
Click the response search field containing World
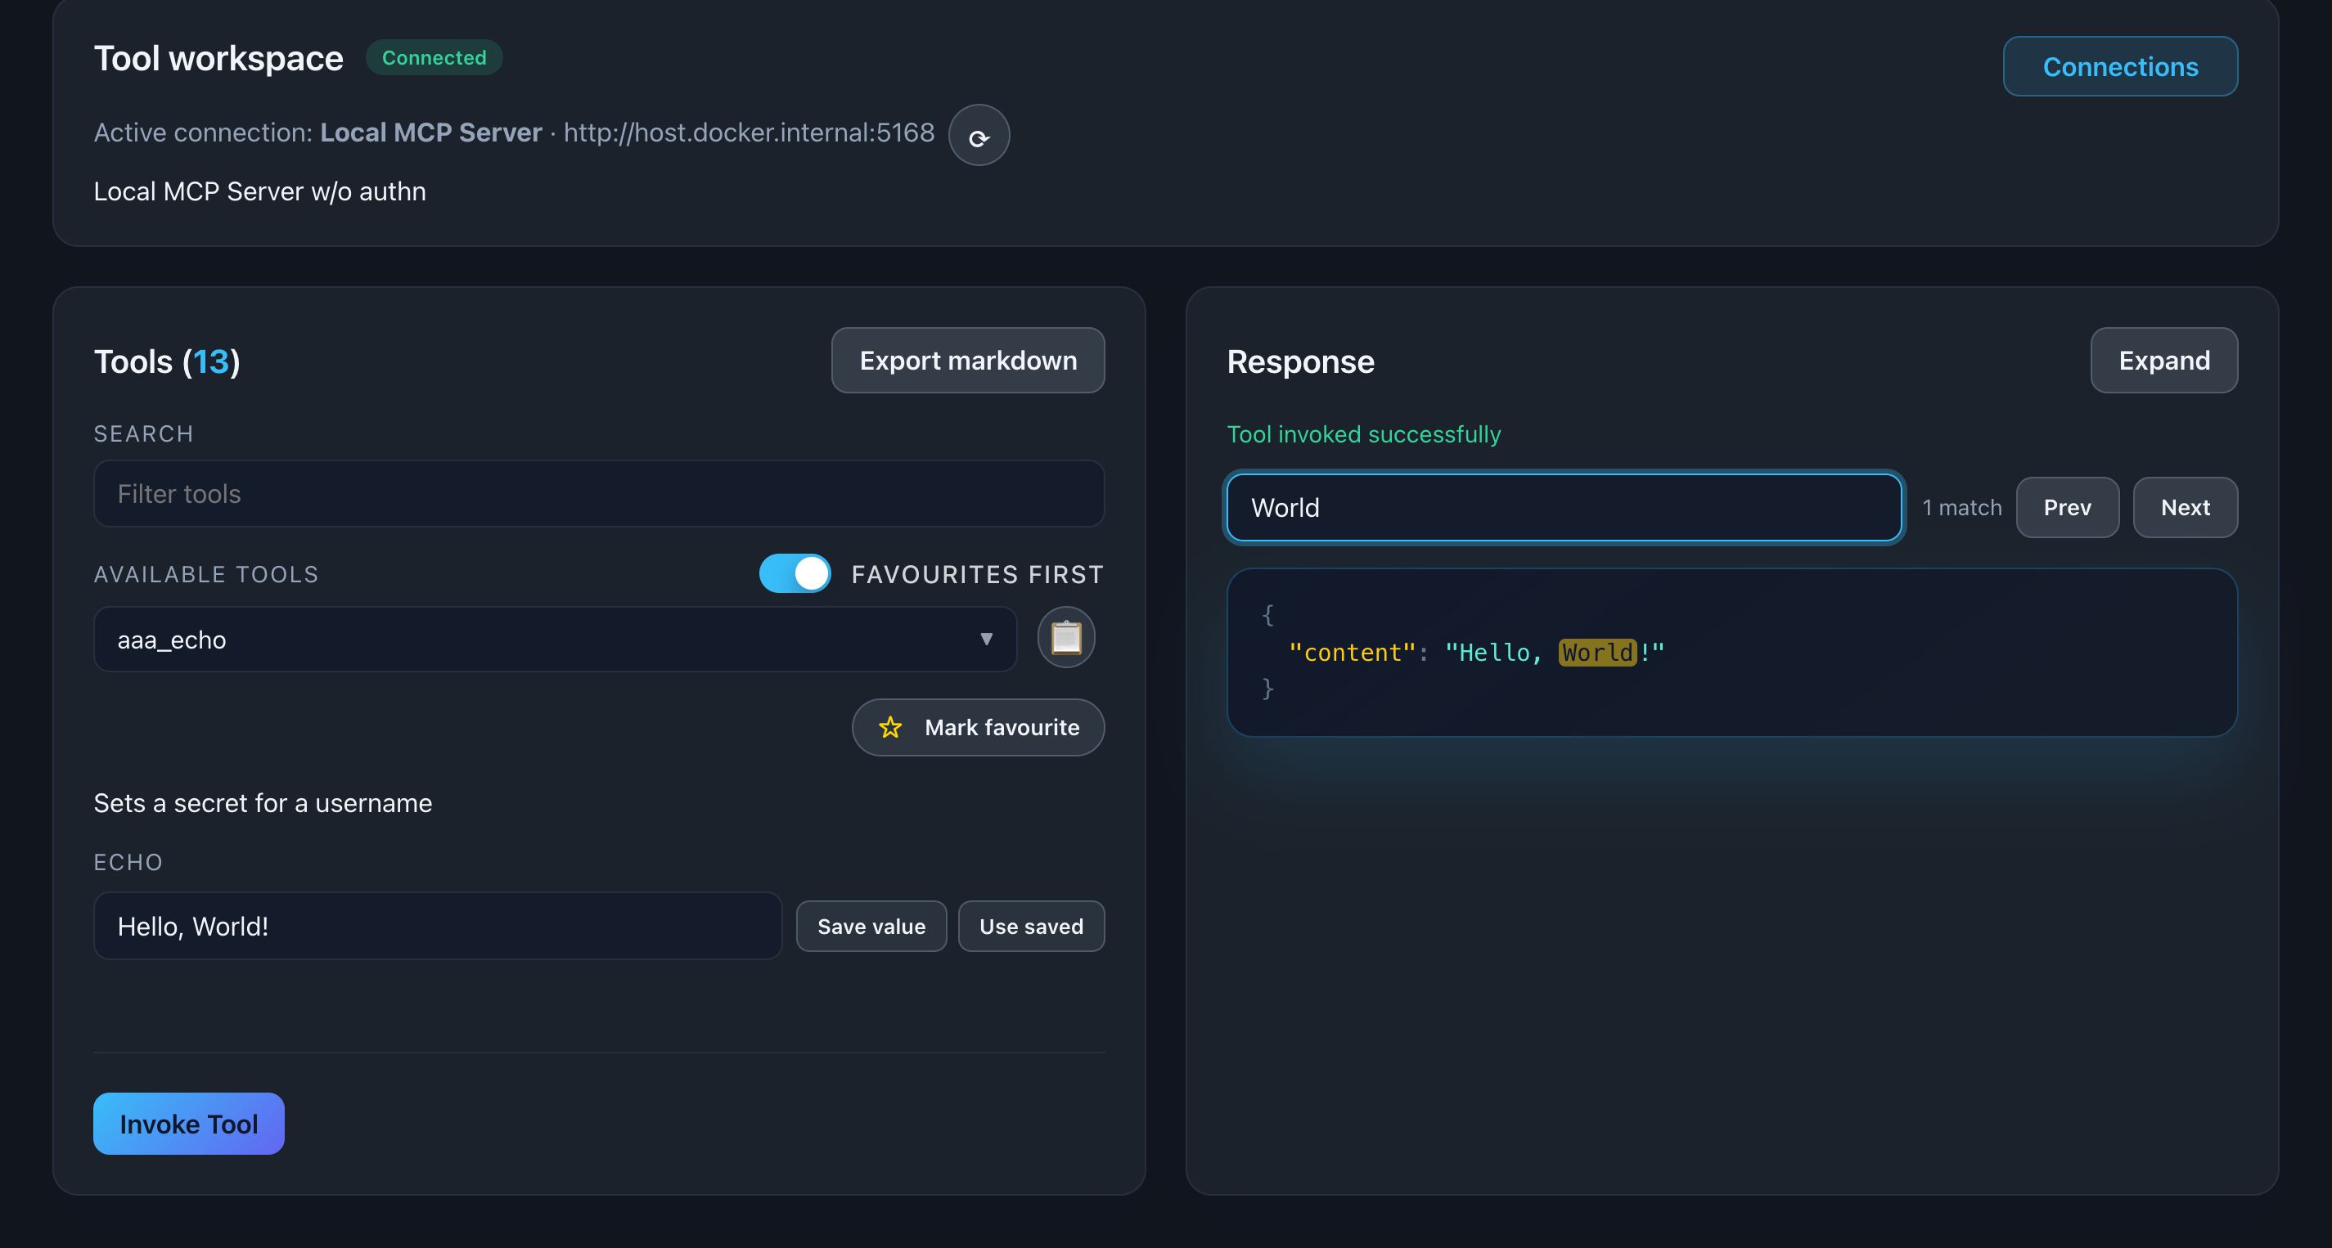point(1563,508)
